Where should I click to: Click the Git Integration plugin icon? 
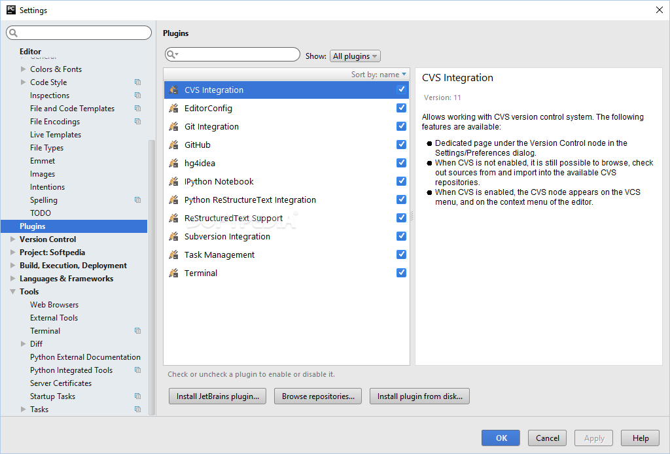point(173,126)
